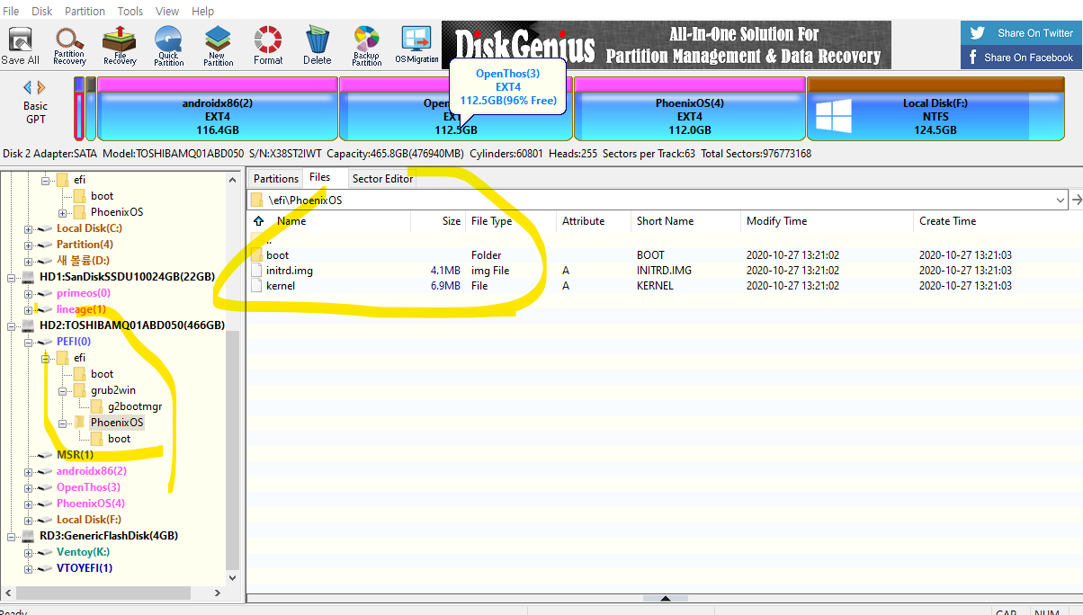Go to the previous disk with the left arrow
1083x615 pixels.
tap(28, 87)
